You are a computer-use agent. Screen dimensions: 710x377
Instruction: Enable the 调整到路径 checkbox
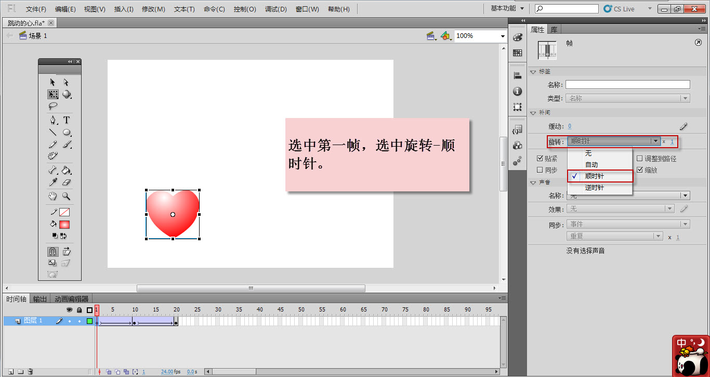(640, 159)
